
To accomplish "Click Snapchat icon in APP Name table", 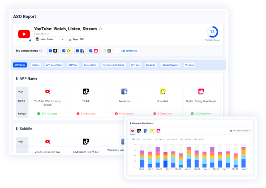I will 163,92.
